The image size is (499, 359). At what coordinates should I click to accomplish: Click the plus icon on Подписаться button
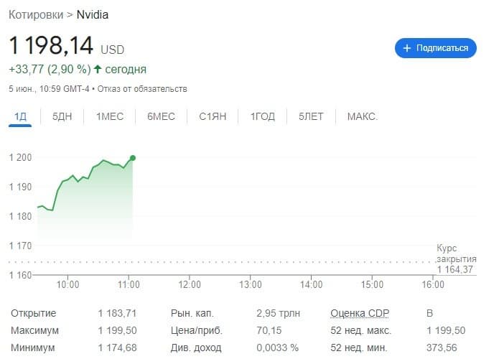tap(407, 48)
